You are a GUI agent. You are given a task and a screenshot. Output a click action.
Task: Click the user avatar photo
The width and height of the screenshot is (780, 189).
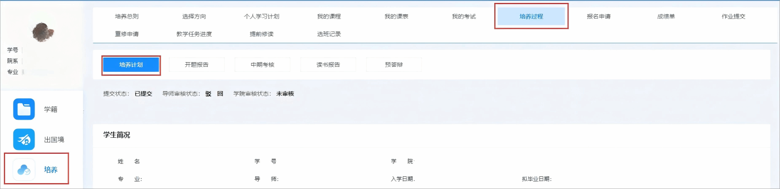tap(42, 31)
